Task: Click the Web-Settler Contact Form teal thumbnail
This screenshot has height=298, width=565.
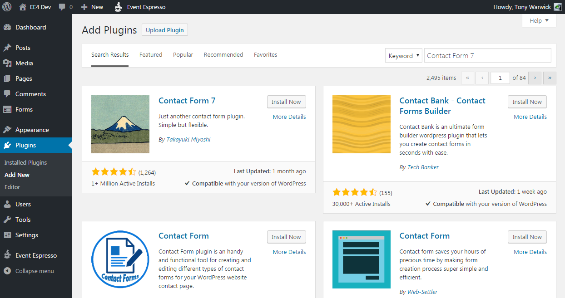Action: [x=362, y=259]
